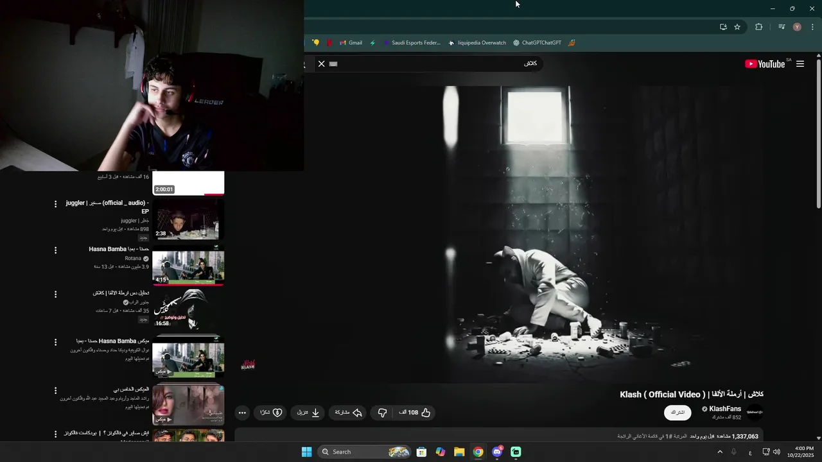Click the keyboard icon in search box

click(333, 64)
